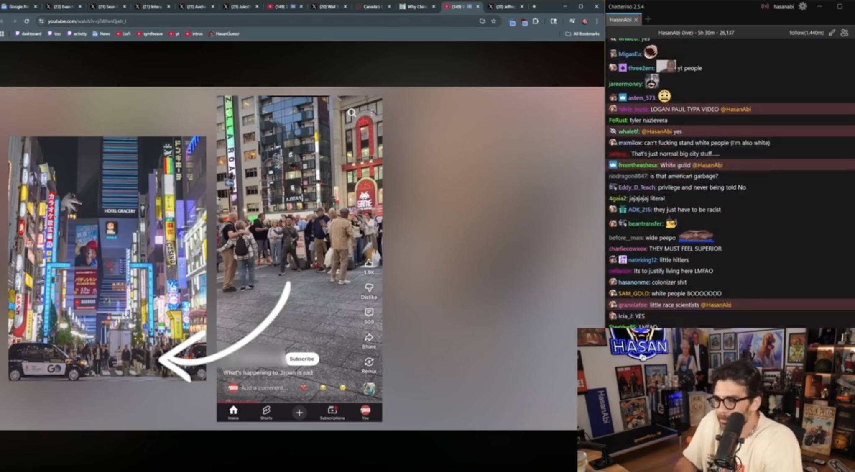The image size is (855, 472).
Task: Select the HasanAbi Chatterino tab
Action: (620, 20)
